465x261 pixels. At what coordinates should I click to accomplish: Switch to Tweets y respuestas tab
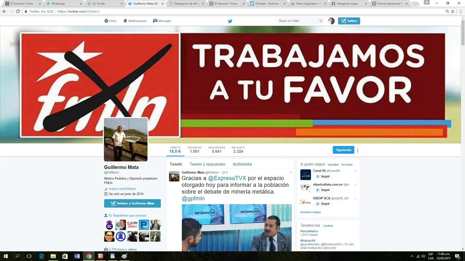click(207, 164)
